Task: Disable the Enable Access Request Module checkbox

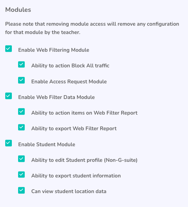Action: click(x=22, y=80)
